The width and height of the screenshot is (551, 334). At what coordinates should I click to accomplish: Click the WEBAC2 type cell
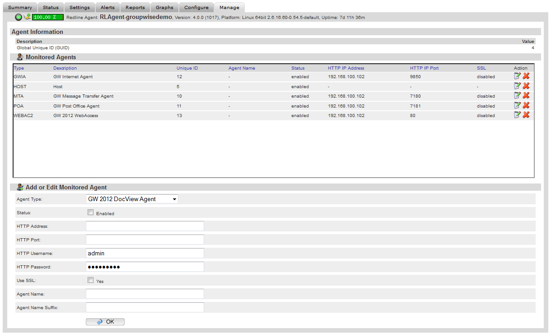23,116
